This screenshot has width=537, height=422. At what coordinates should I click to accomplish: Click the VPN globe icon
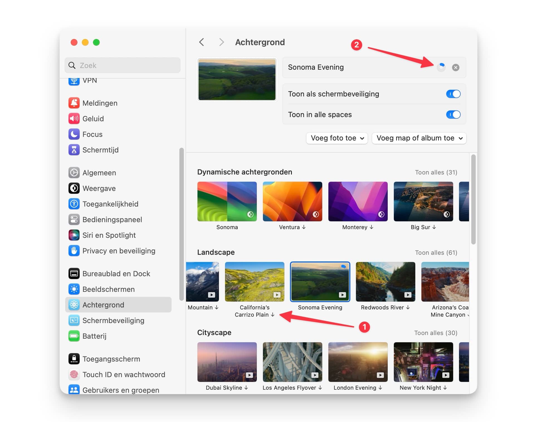point(74,81)
